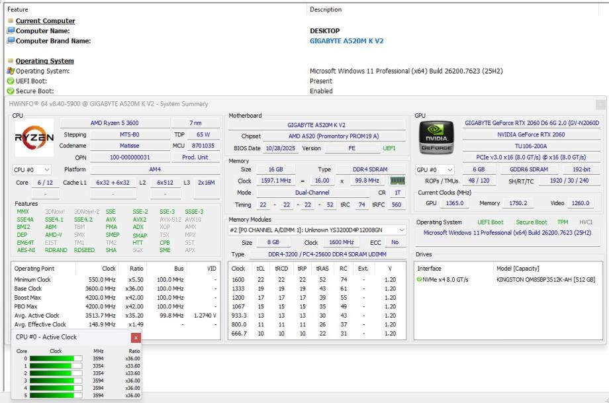Click the 7 nm process field
Viewport: 609px width, 403px height.
195,122
